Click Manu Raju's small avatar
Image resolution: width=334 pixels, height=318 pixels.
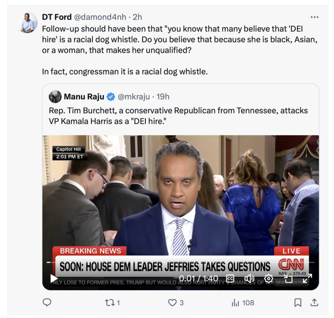[x=55, y=97]
